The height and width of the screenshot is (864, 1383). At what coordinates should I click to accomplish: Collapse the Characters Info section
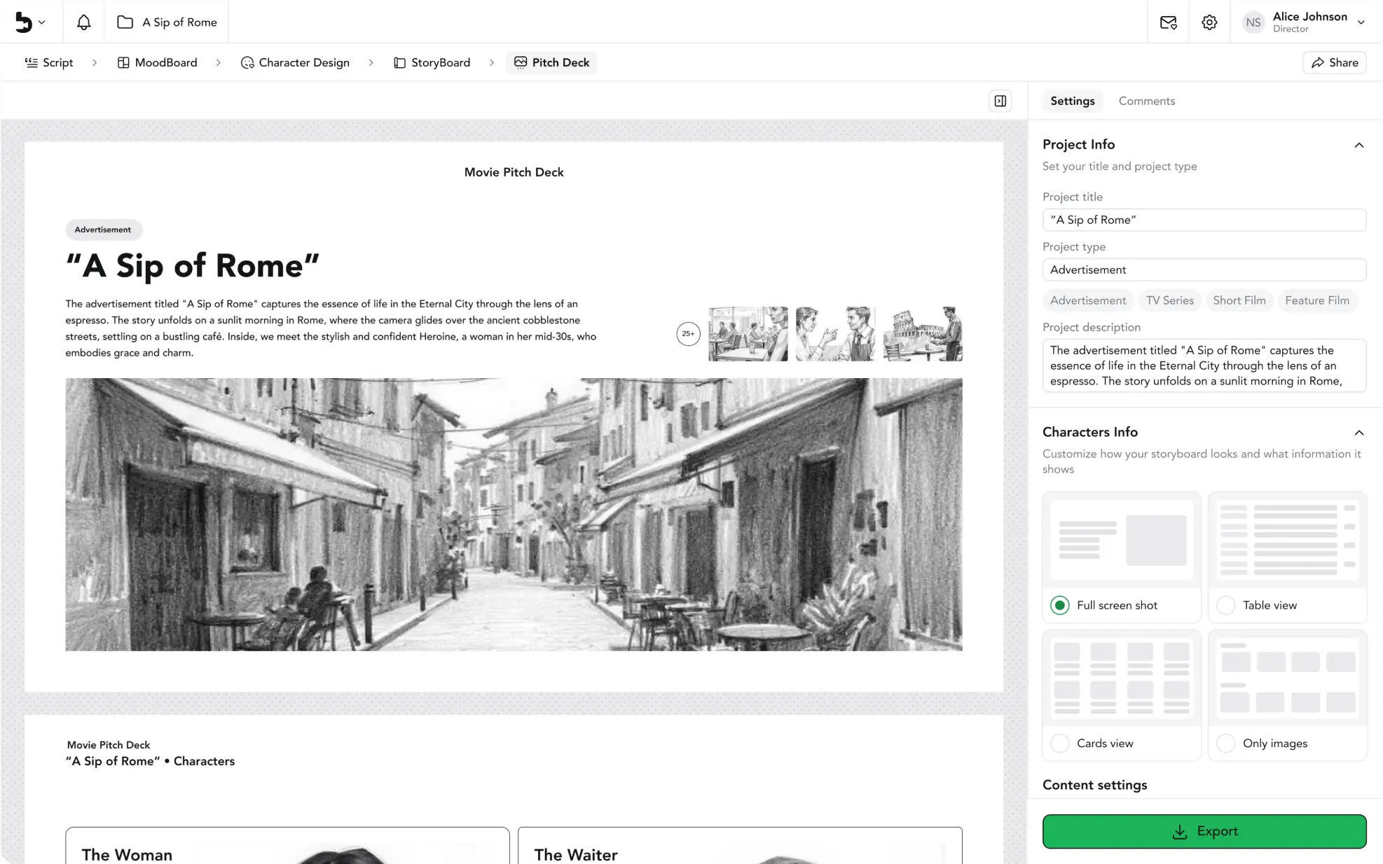tap(1358, 433)
